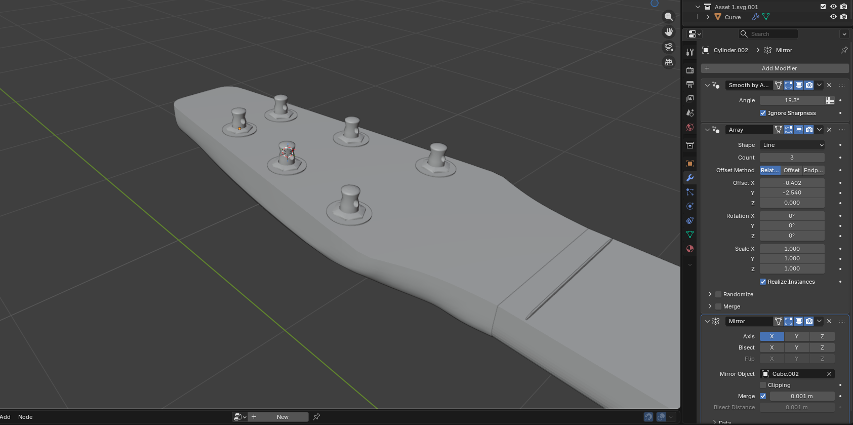
Task: Click the Add Modifier button
Action: click(775, 68)
